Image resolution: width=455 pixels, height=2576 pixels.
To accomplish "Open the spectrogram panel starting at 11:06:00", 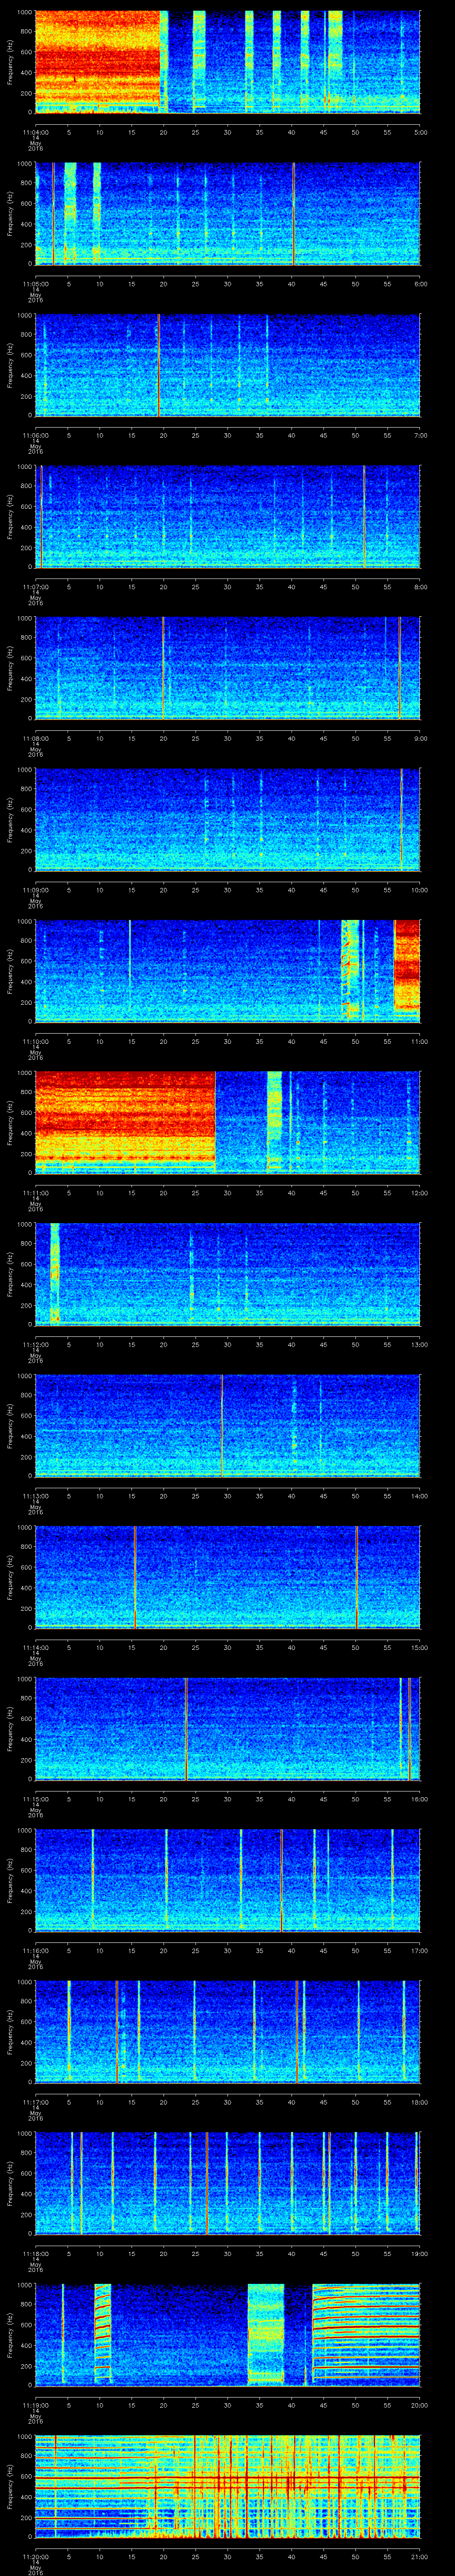I will [x=228, y=365].
